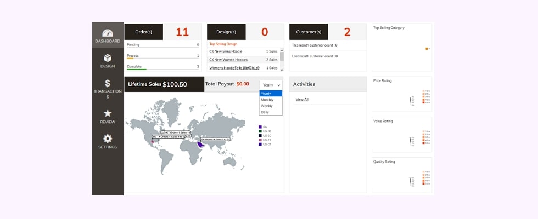Open the Yearly period dropdown
538x219 pixels.
271,85
